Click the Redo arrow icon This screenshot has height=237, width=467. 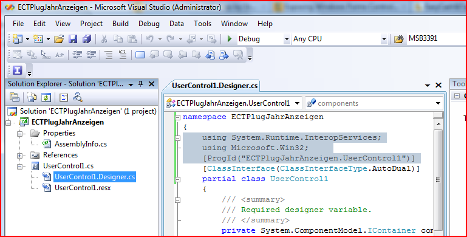coord(170,39)
